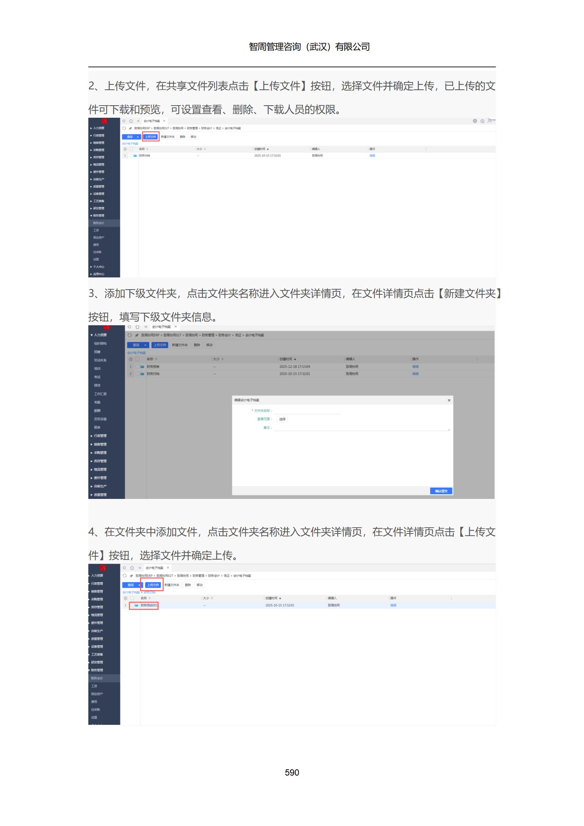This screenshot has height=826, width=584.
Task: Click the double-chevron icon in step 2 screenshot
Action: pyautogui.click(x=138, y=121)
